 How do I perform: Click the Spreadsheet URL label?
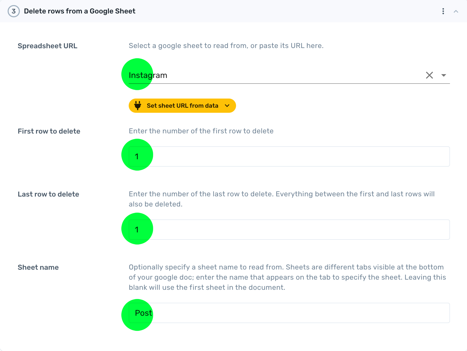48,46
